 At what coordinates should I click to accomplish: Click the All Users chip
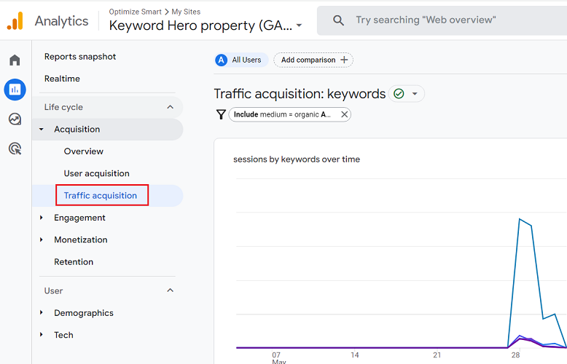[x=241, y=60]
